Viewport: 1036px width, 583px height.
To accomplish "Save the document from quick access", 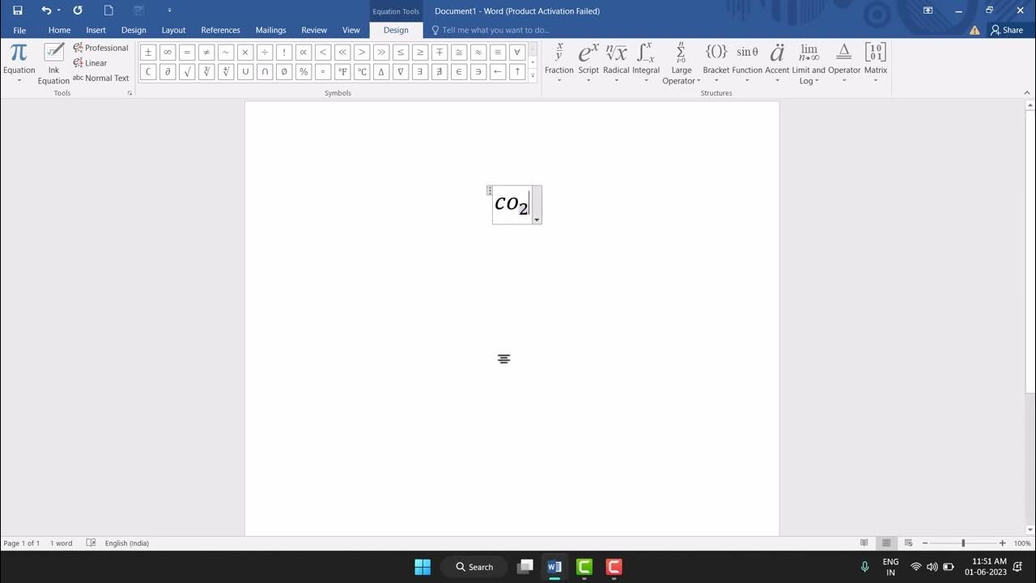I will (18, 11).
